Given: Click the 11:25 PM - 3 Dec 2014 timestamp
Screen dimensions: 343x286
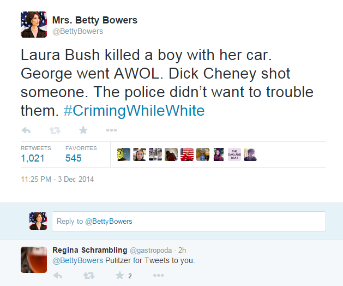Looking at the screenshot, I should (57, 179).
